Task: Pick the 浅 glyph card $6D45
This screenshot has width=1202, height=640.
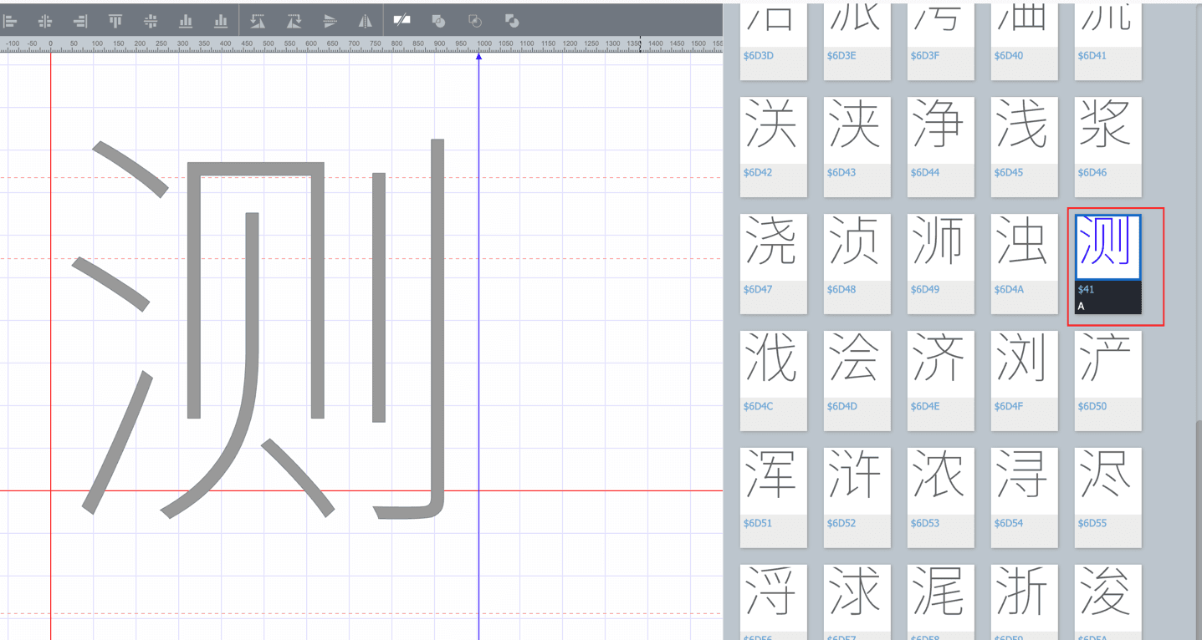Action: point(1025,147)
